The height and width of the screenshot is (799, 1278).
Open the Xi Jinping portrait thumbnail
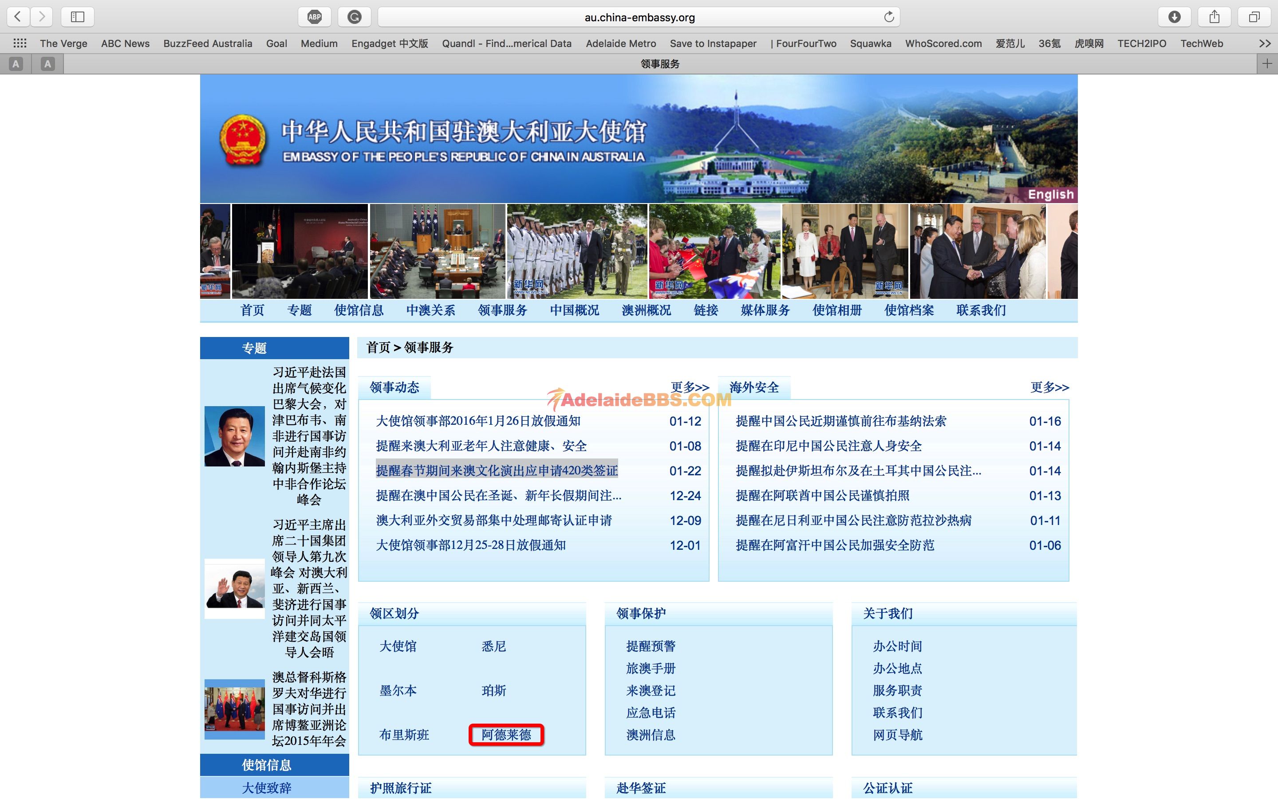[x=234, y=436]
